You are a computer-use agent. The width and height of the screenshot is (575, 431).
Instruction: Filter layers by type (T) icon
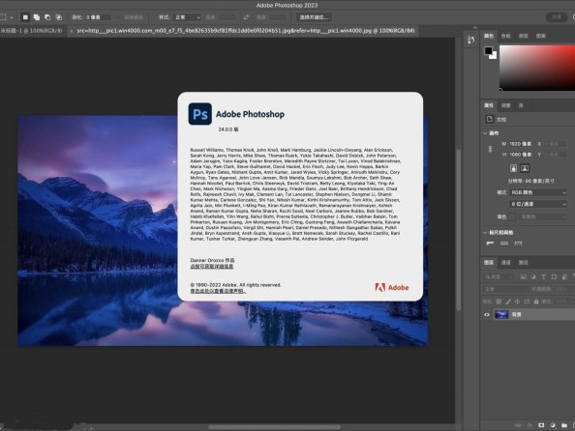[x=543, y=276]
